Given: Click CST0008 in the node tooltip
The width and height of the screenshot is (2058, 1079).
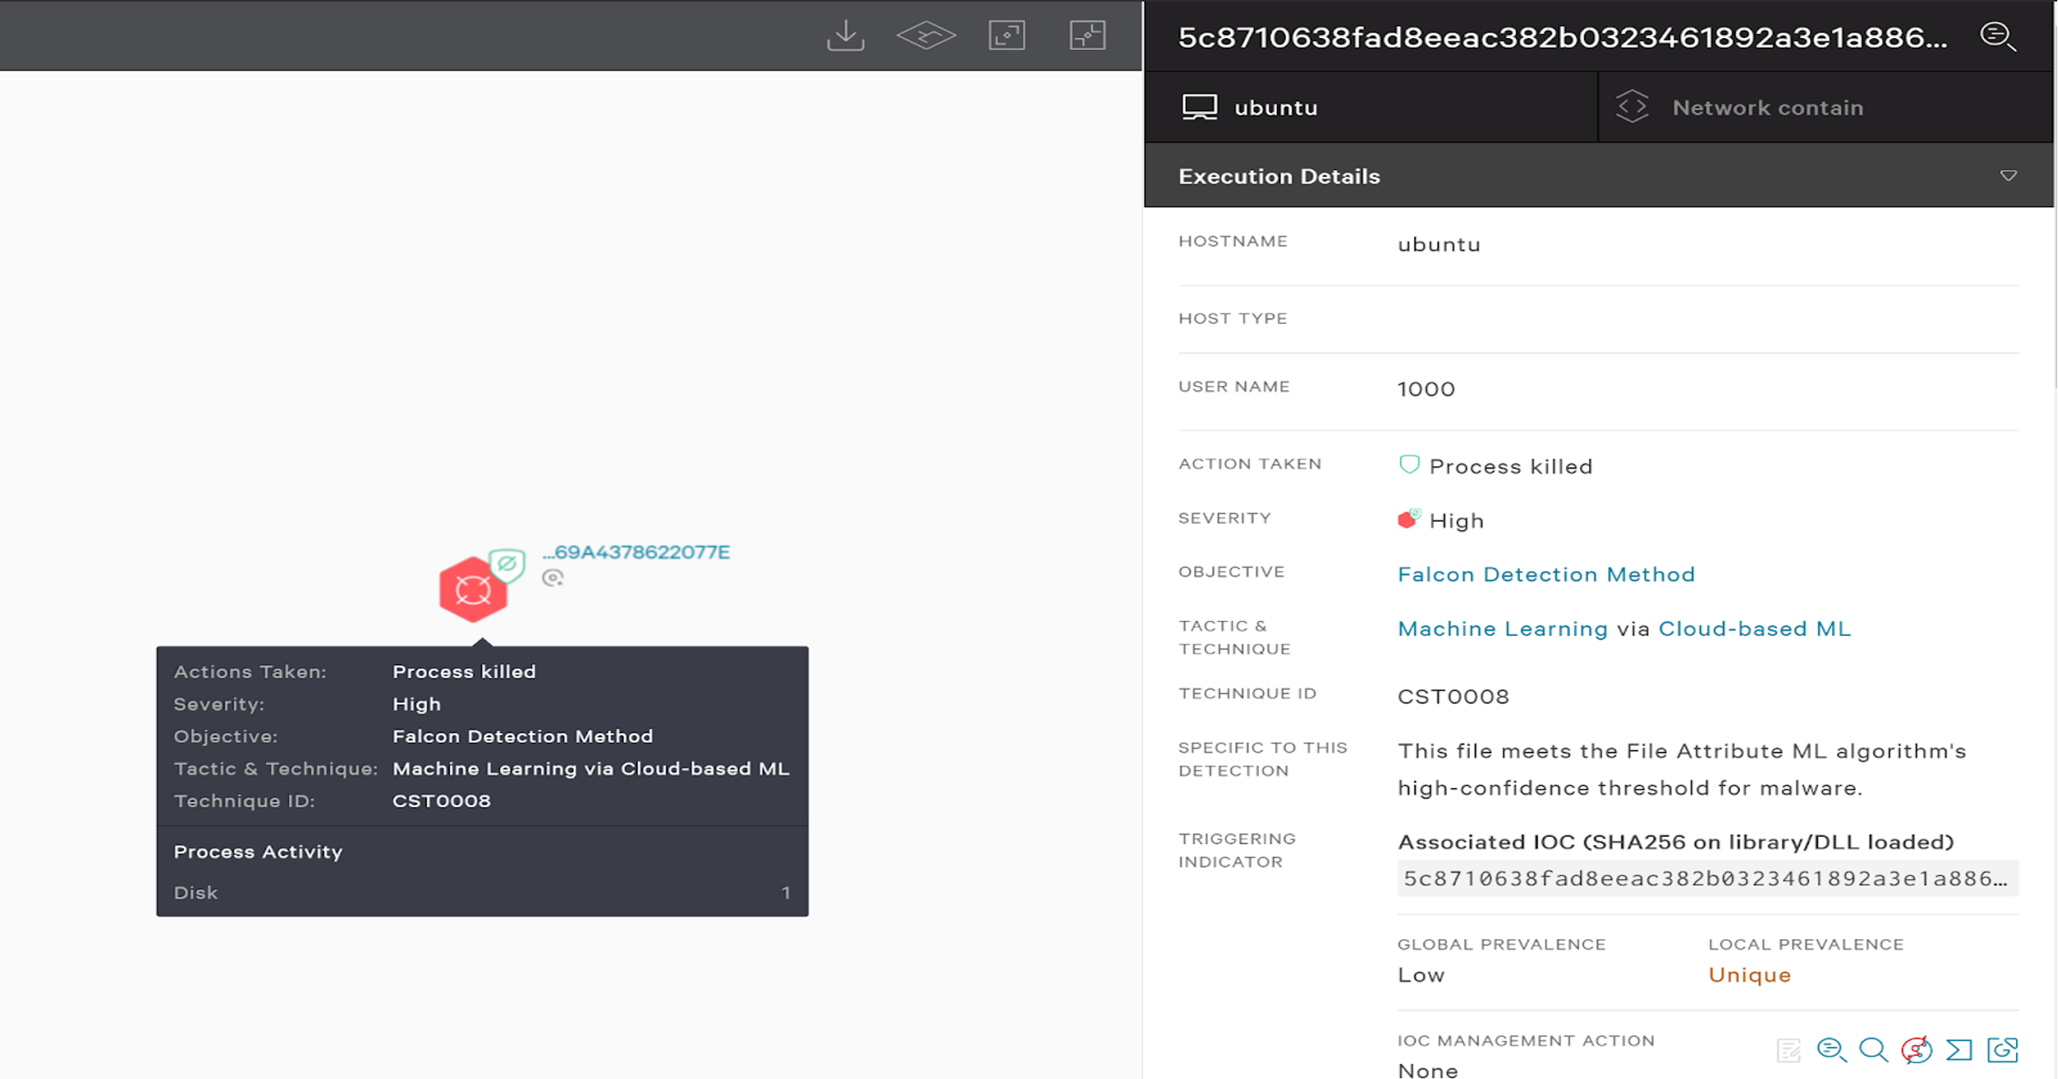Looking at the screenshot, I should [x=441, y=801].
